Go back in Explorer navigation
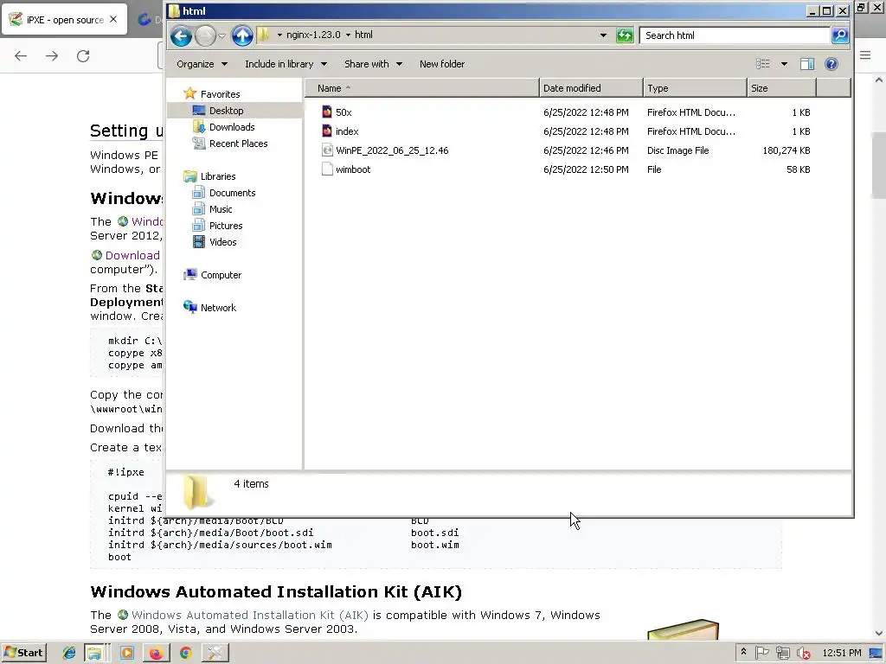886x664 pixels. tap(181, 35)
